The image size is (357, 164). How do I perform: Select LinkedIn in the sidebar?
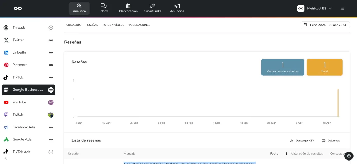(29, 53)
